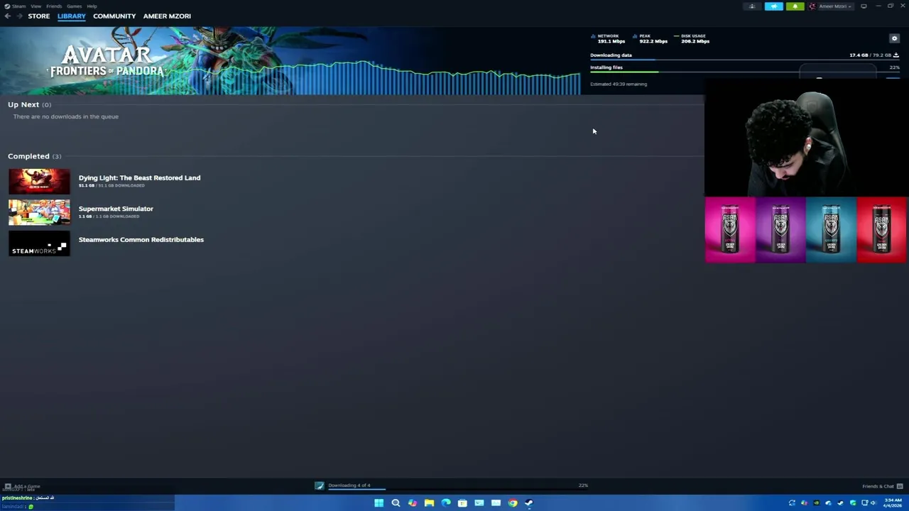Open the Friends menu
Screen dimensions: 909x511
tap(54, 6)
